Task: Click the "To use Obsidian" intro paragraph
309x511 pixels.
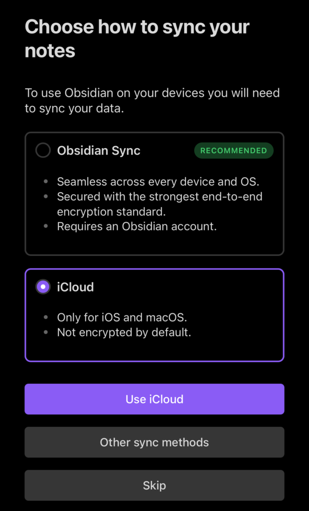Action: point(152,100)
